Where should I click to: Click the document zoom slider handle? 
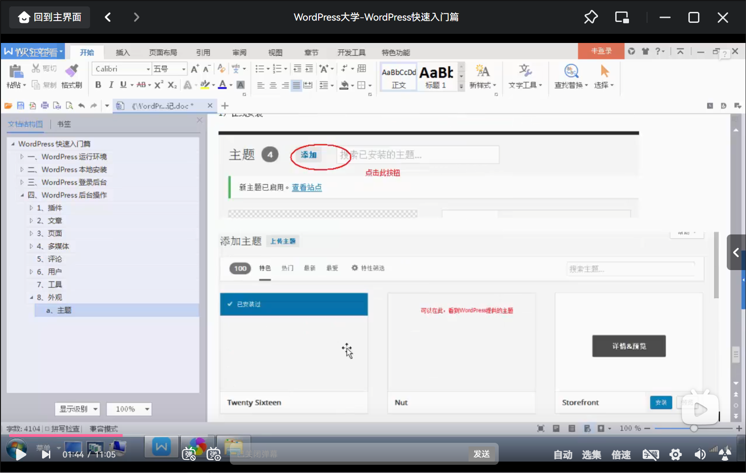coord(694,429)
